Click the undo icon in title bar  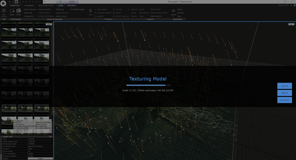click(37, 2)
